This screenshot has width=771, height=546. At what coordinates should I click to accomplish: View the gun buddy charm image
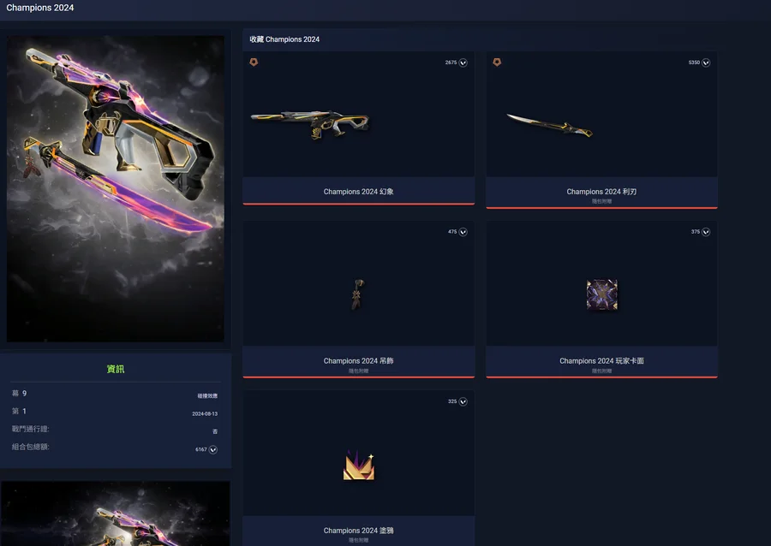click(358, 294)
